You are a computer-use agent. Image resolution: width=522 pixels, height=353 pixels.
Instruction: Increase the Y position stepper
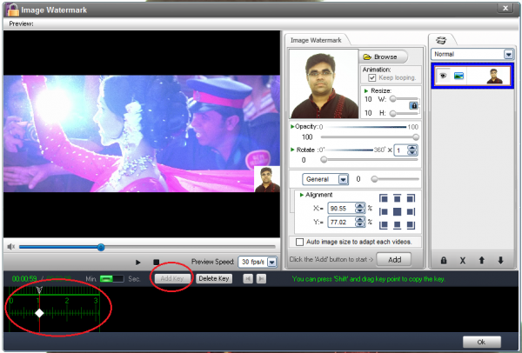359,220
